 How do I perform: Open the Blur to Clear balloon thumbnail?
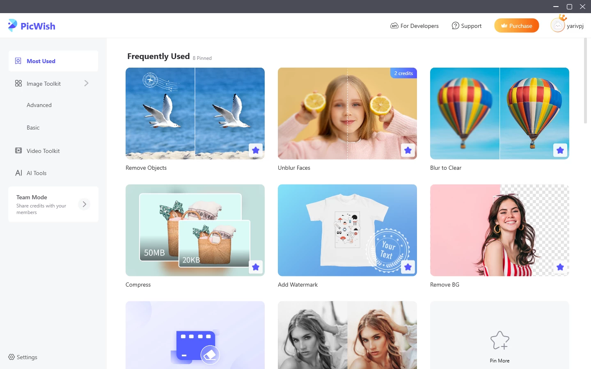499,114
